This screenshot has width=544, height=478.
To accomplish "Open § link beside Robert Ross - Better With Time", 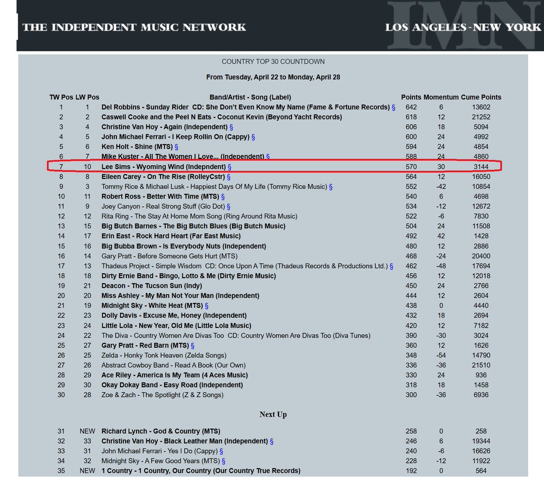I will pyautogui.click(x=223, y=197).
